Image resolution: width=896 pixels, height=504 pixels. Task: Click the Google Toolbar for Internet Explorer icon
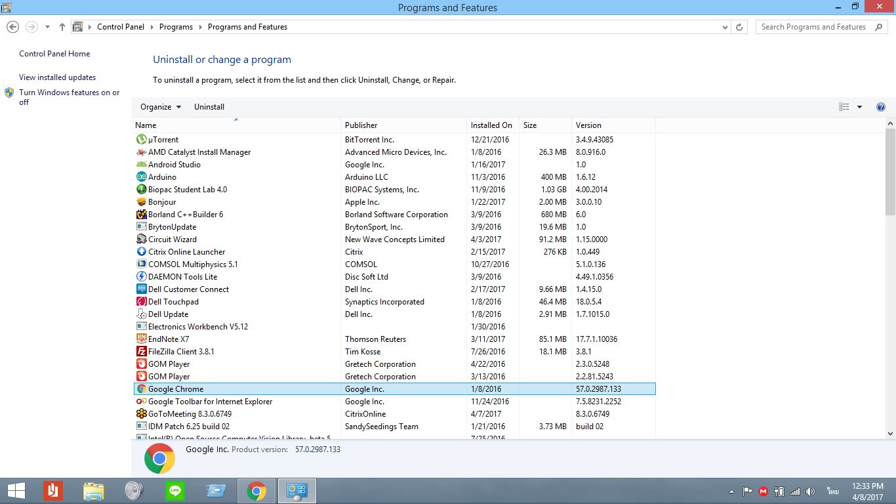141,402
